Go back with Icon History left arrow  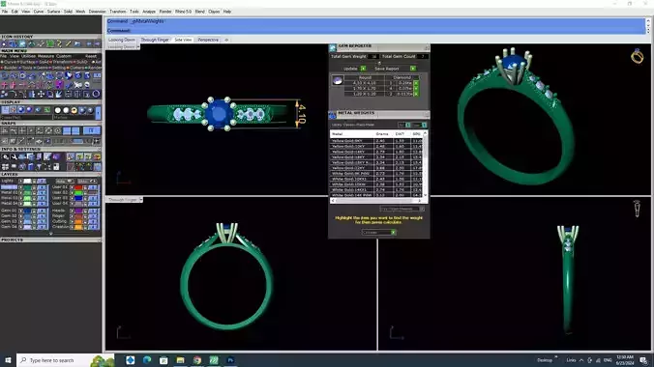point(89,43)
